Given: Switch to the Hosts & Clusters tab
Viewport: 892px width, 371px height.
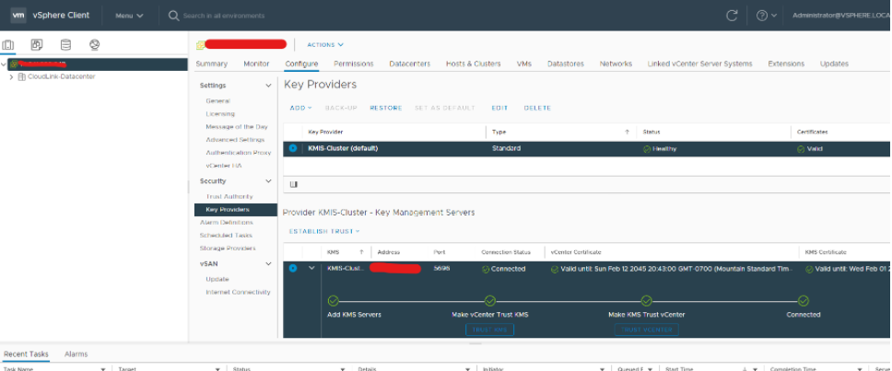Looking at the screenshot, I should [474, 64].
